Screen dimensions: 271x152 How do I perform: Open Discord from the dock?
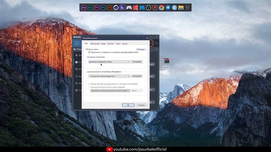(x=142, y=8)
